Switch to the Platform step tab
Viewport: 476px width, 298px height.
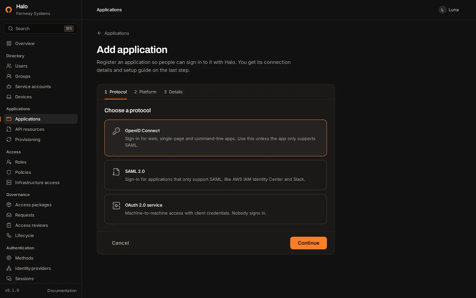[x=145, y=92]
